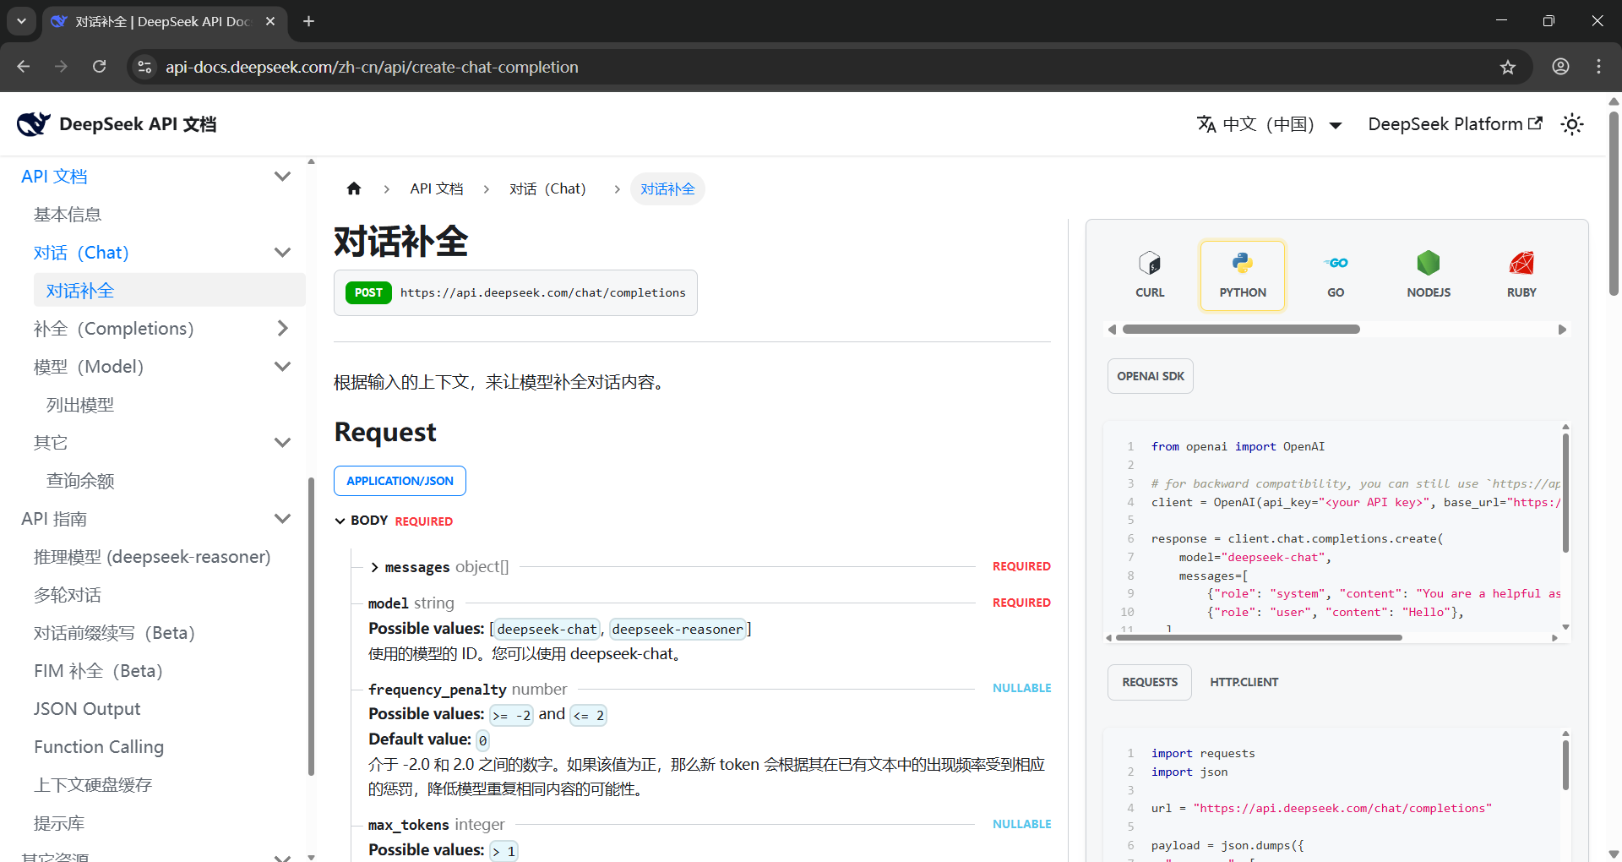Screen dimensions: 1622x862
Task: Collapse the API 指南 sidebar section
Action: pyautogui.click(x=282, y=518)
